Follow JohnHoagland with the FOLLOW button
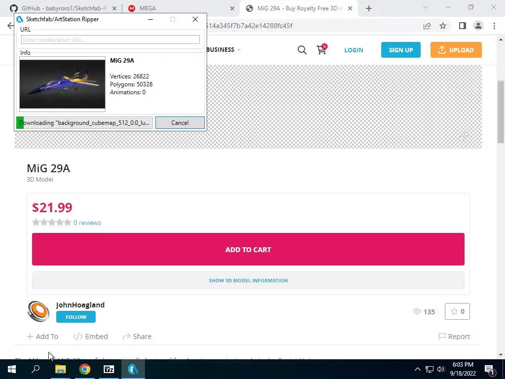This screenshot has width=505, height=379. pyautogui.click(x=75, y=317)
